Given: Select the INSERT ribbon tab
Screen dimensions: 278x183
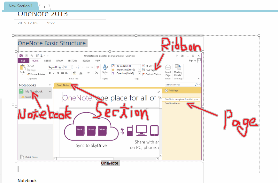Looking at the screenshot, I should [x=47, y=61].
